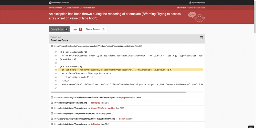Expand the displayWithErrorHandling line 367 trace
256x128 pixels.
tap(52, 108)
